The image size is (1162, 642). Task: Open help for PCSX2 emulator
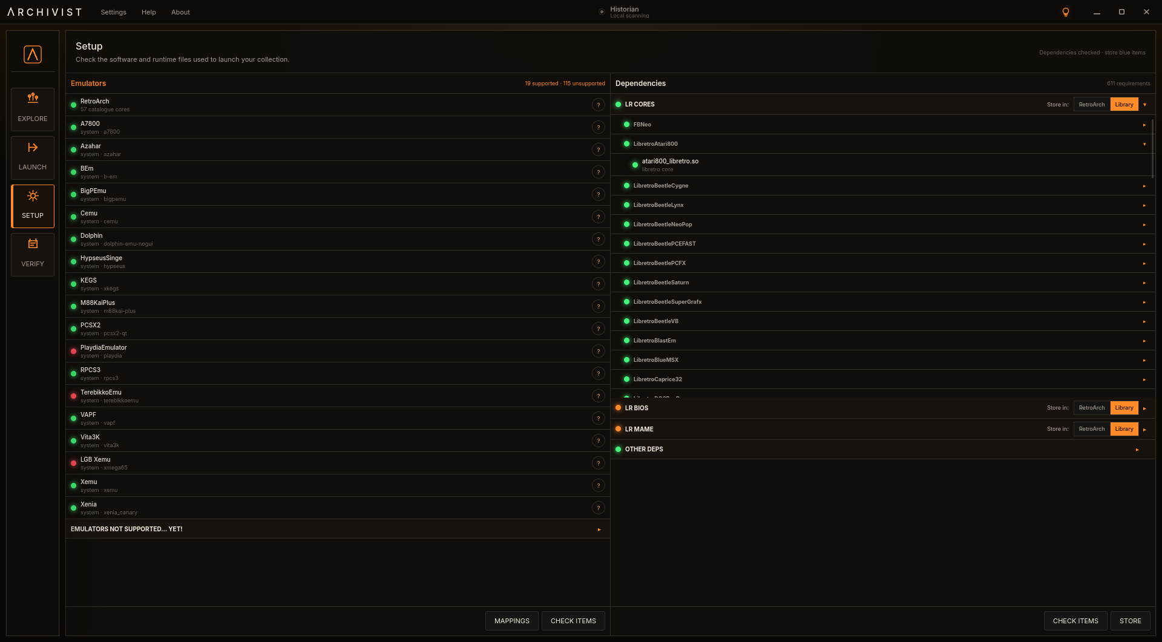tap(599, 329)
